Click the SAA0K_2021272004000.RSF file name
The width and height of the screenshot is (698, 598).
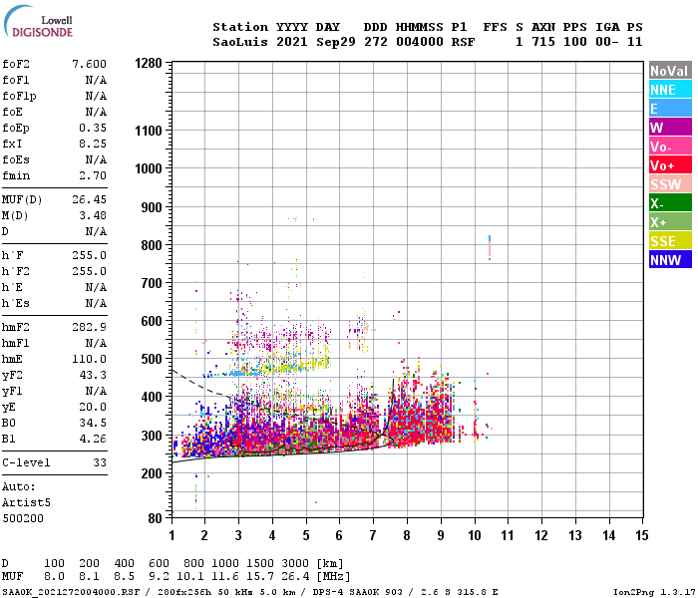pyautogui.click(x=71, y=592)
